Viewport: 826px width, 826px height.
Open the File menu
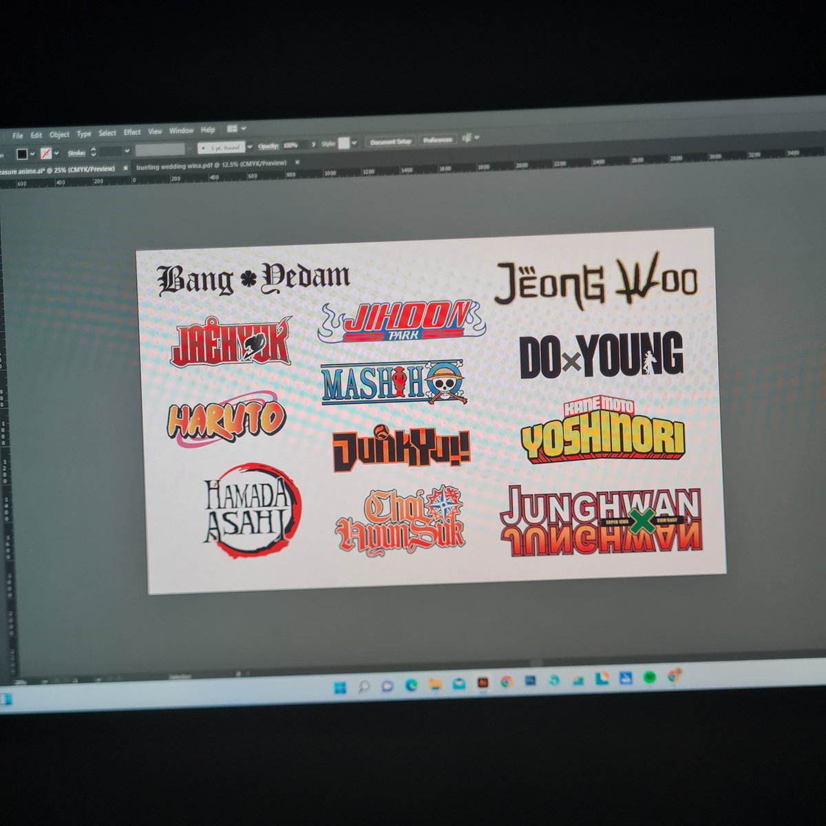pos(18,136)
